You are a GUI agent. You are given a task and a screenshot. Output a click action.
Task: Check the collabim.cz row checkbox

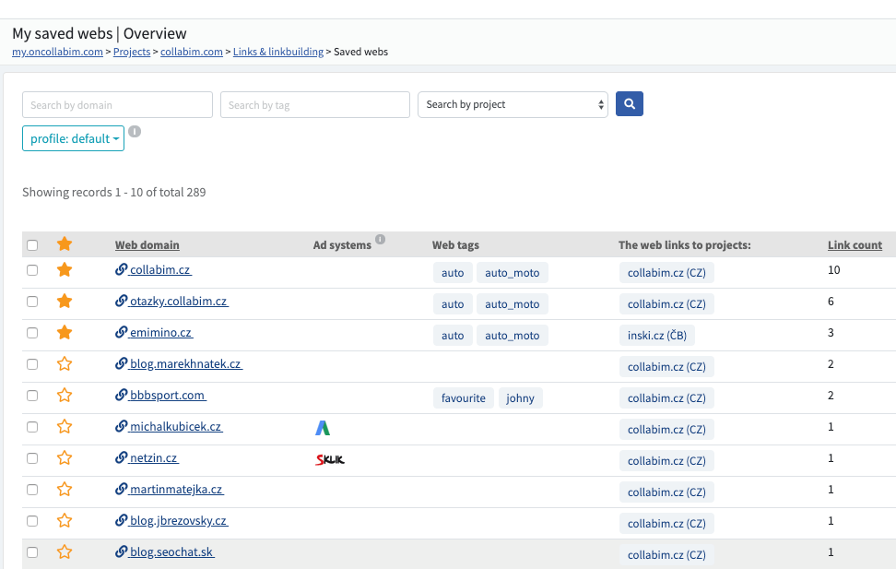32,270
